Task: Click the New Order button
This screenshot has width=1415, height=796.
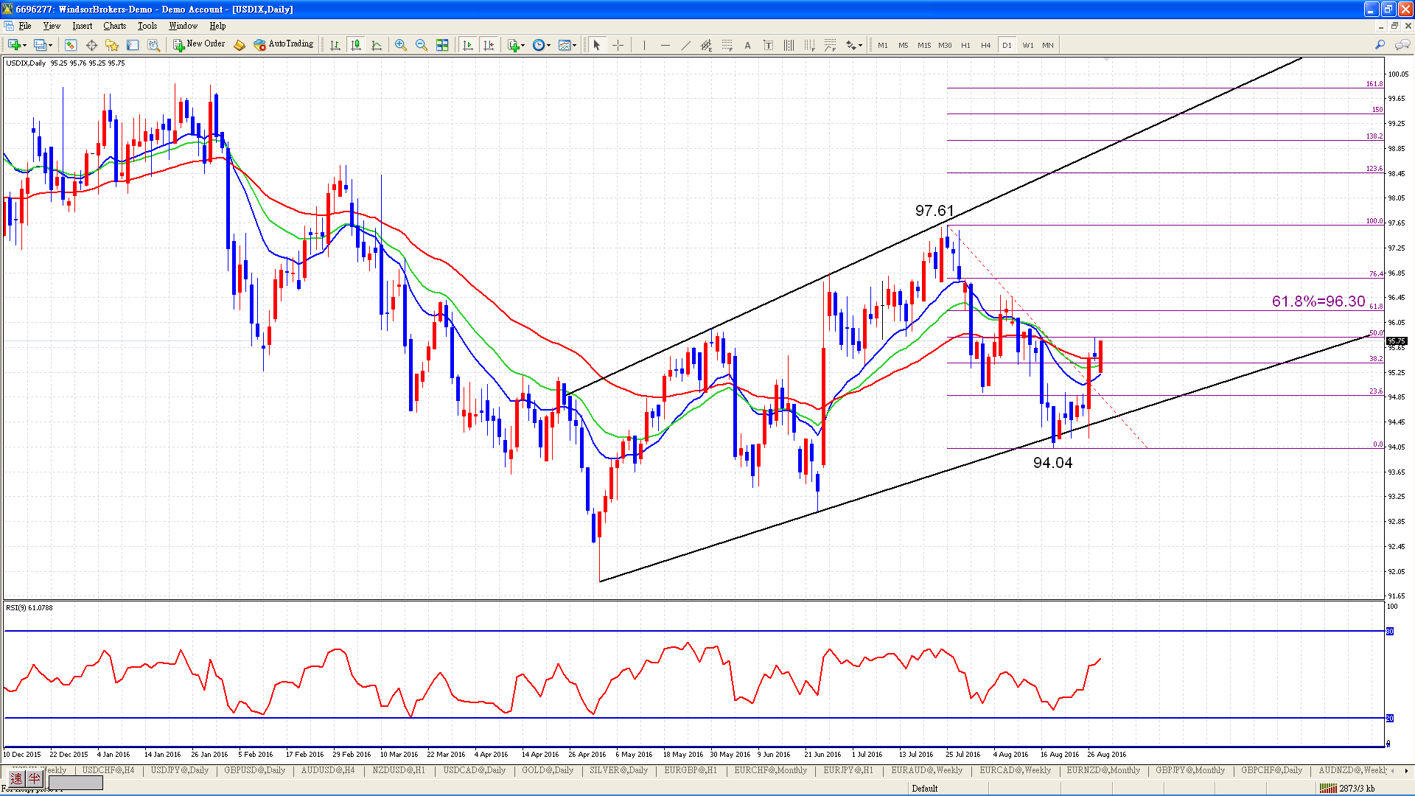Action: (199, 44)
